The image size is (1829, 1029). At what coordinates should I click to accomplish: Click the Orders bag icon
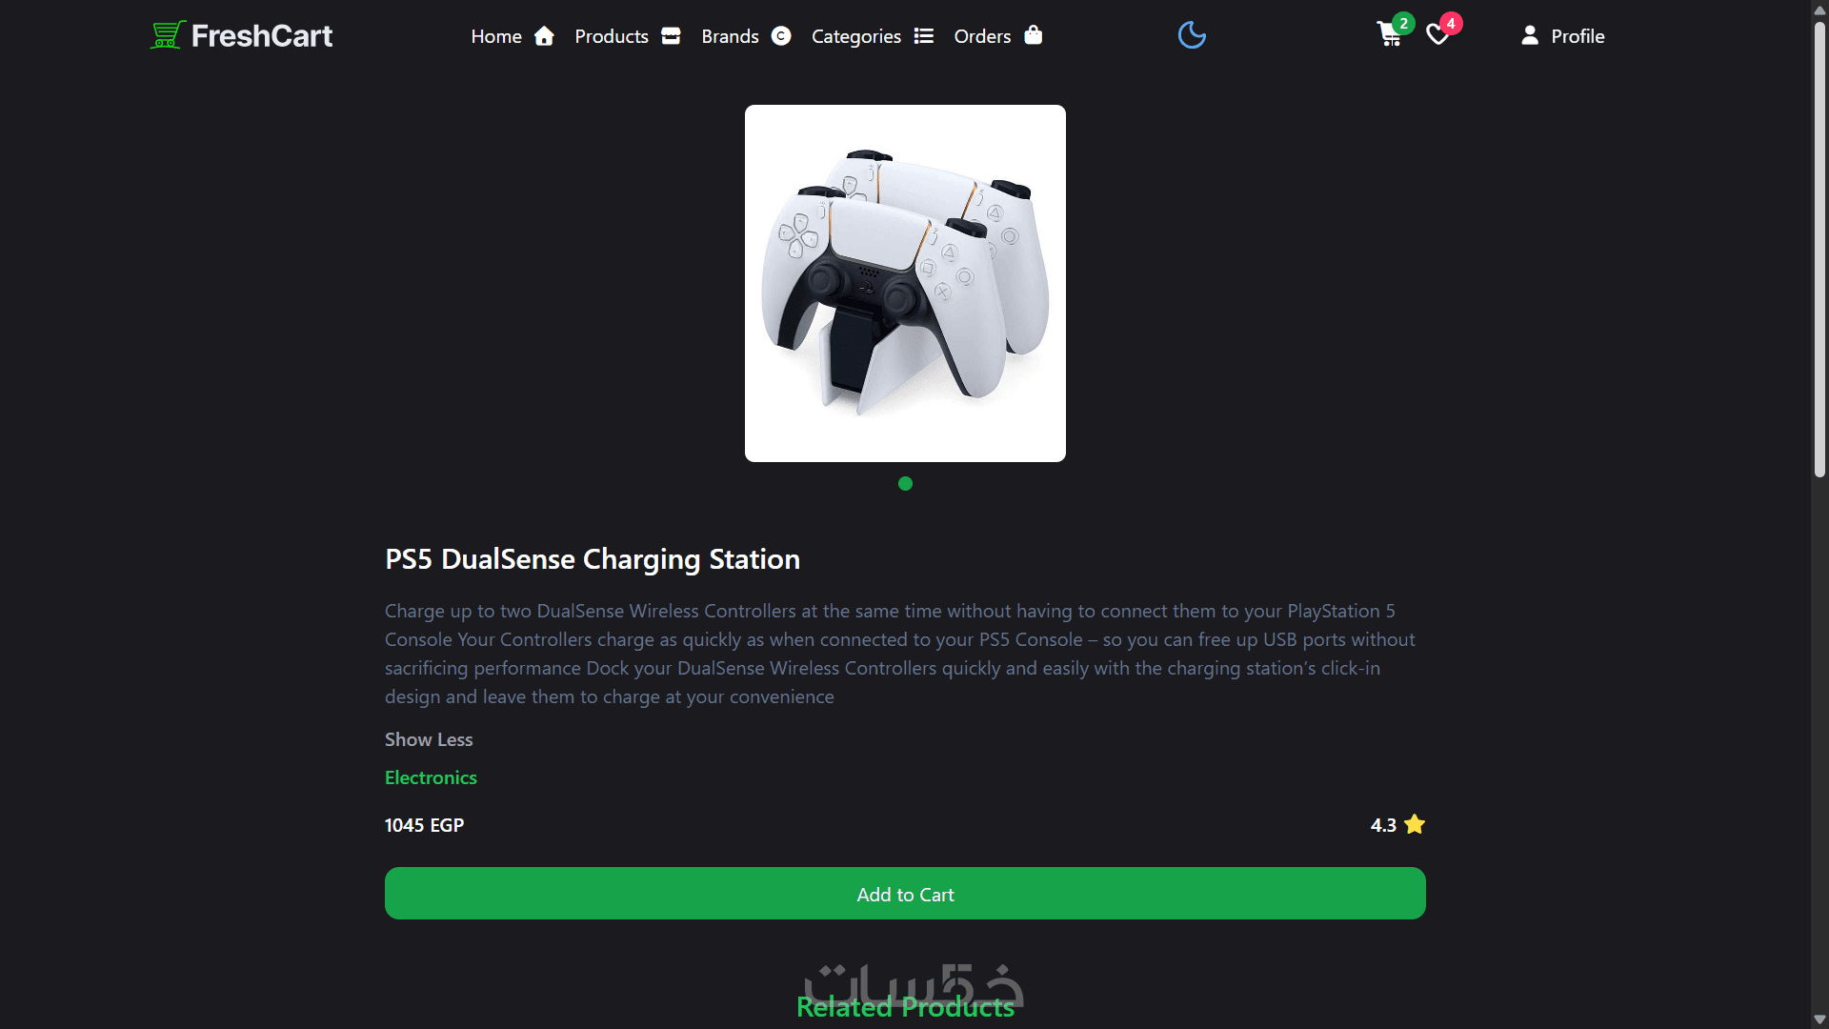point(1034,35)
